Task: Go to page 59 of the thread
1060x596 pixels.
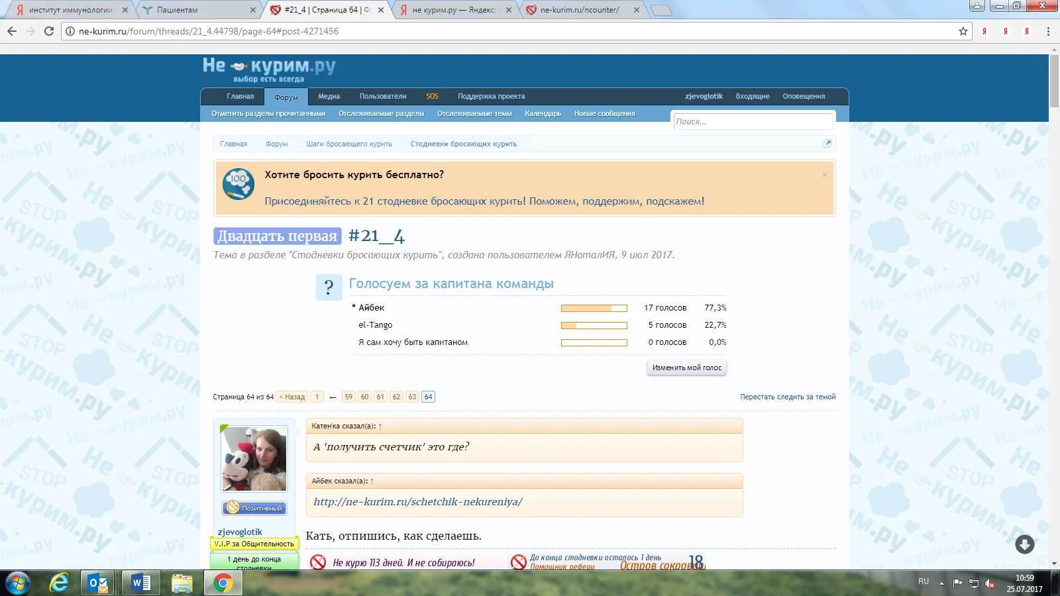Action: click(348, 397)
